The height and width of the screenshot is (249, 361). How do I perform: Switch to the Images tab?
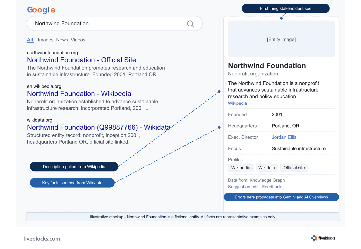coord(46,40)
